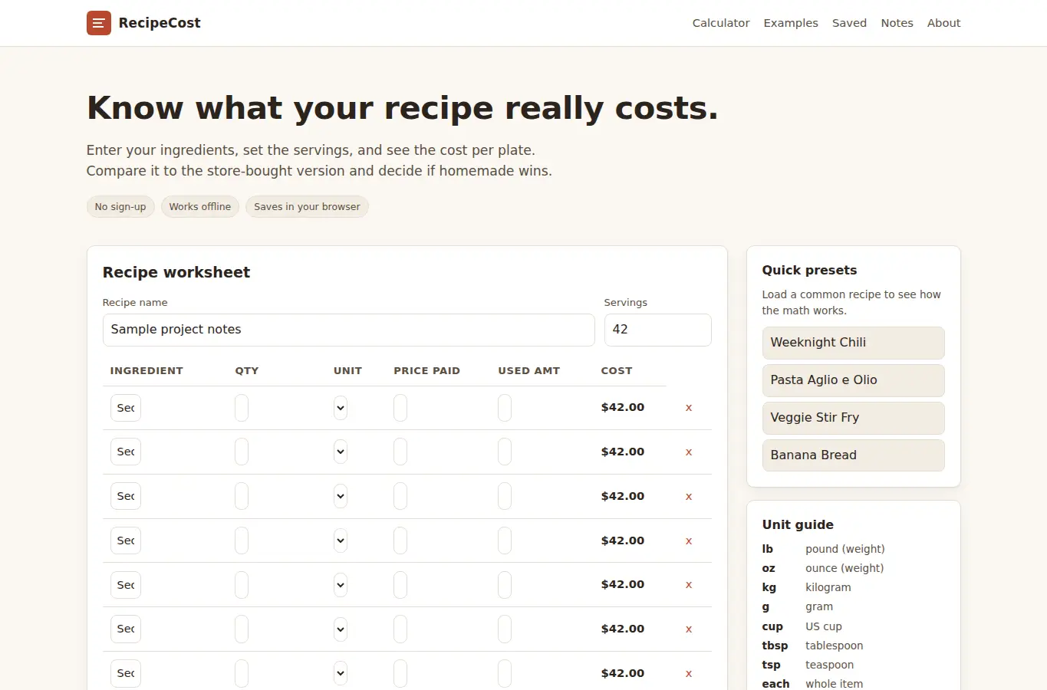The height and width of the screenshot is (690, 1047).
Task: Click the 'PRICE PAID' column header
Action: 427,370
